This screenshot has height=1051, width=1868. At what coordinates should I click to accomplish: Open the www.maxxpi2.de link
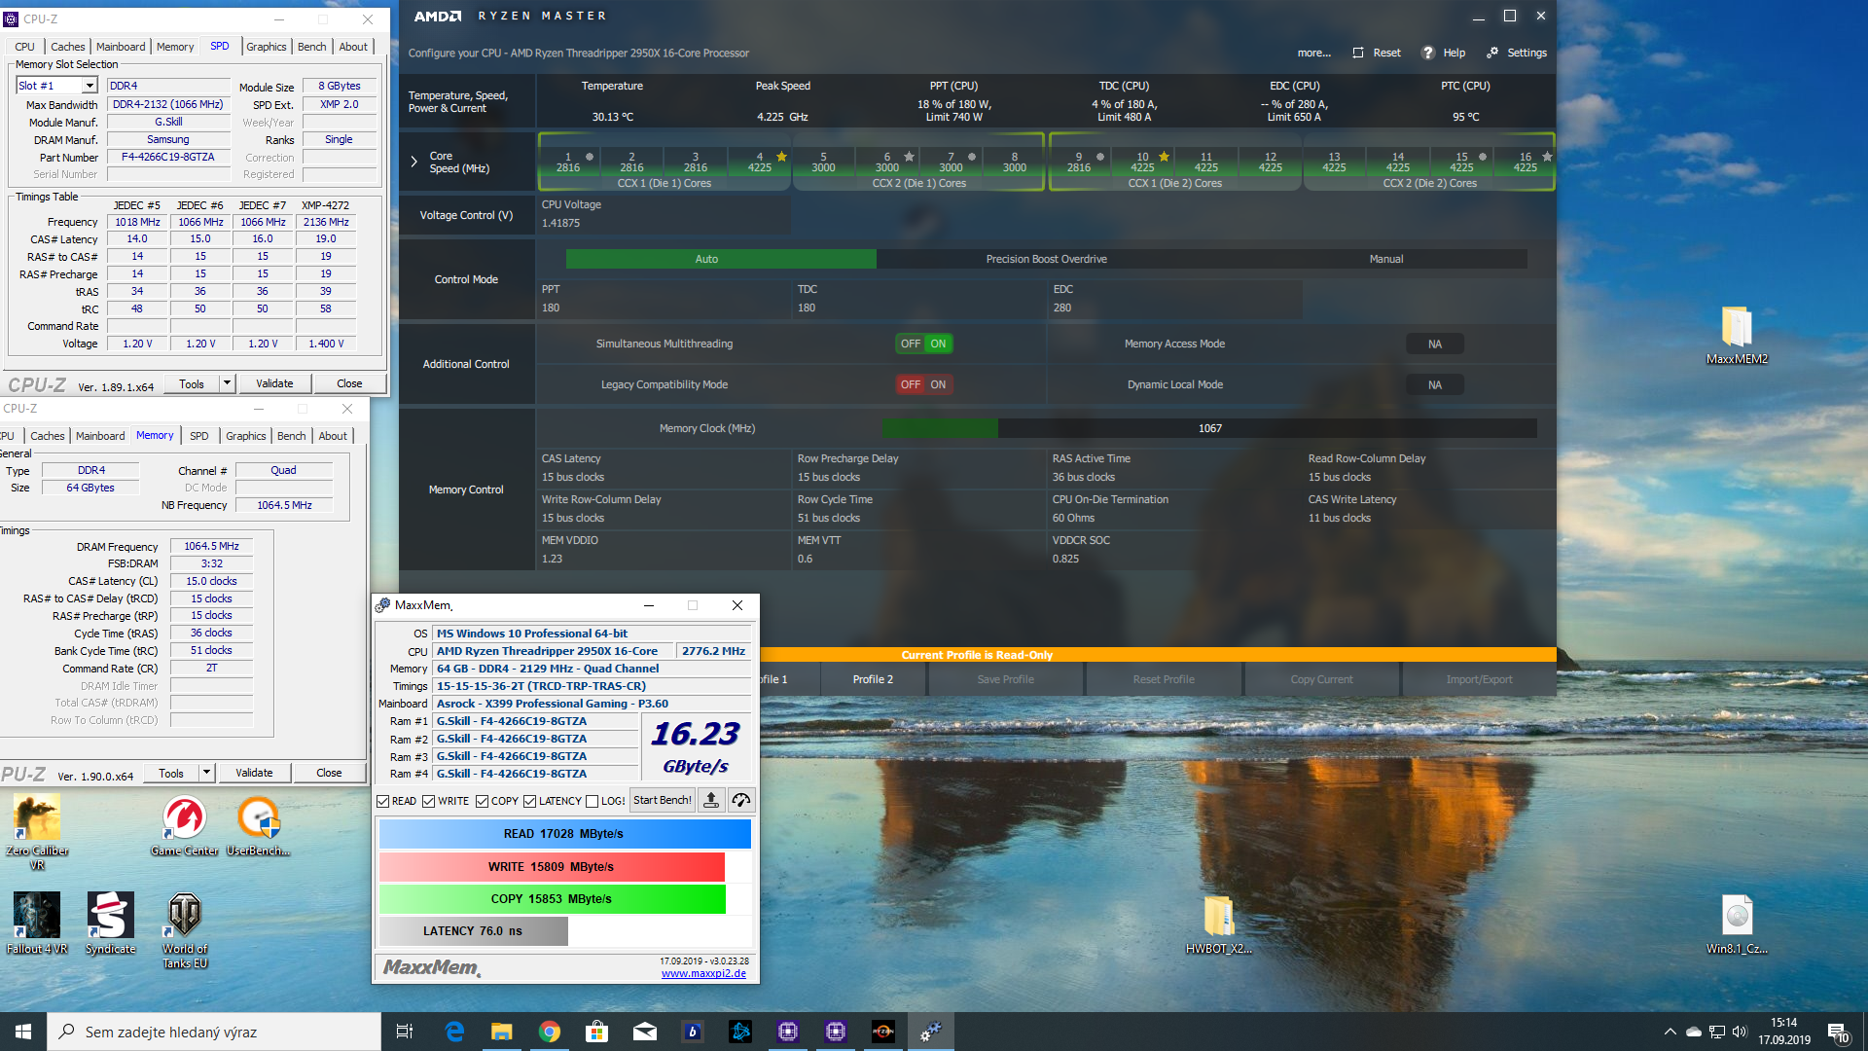click(703, 973)
